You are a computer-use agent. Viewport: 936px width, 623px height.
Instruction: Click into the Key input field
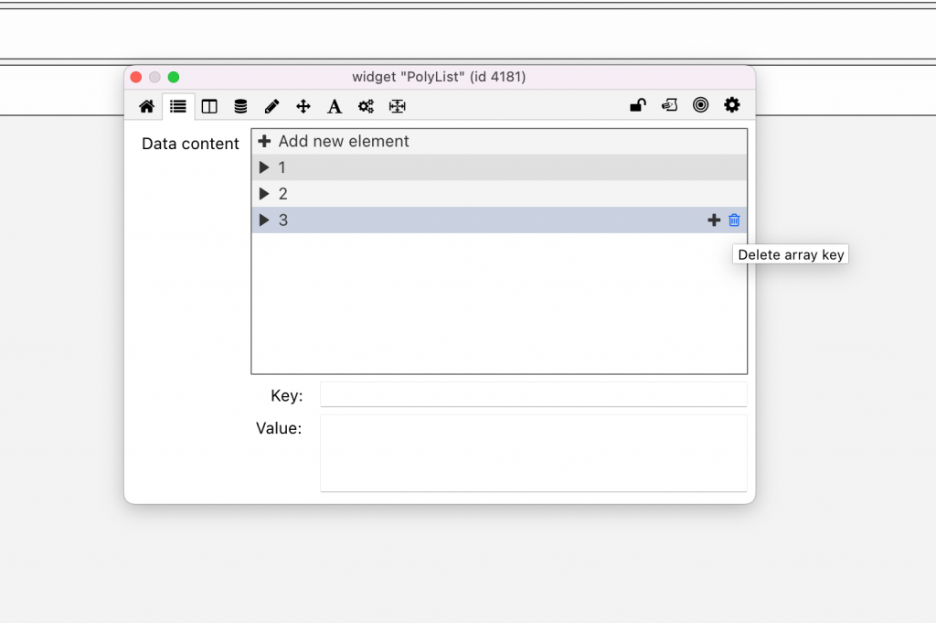[x=533, y=395]
